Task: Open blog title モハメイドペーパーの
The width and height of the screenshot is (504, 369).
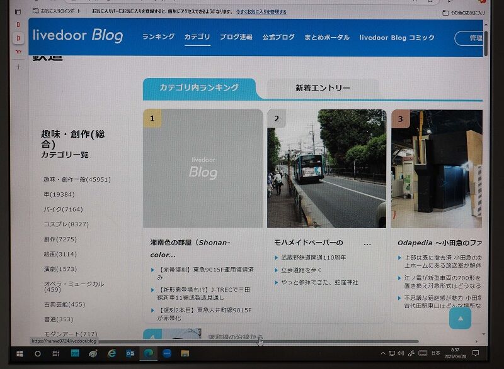Action: pyautogui.click(x=308, y=243)
